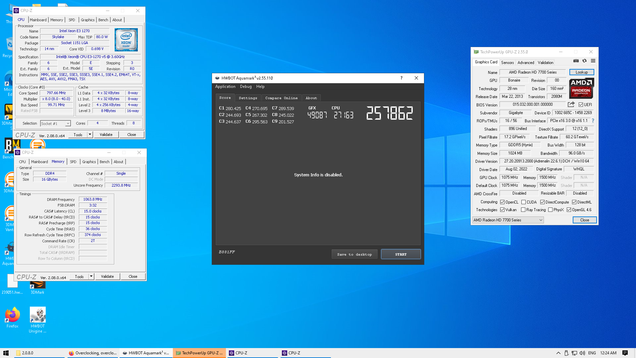Open the Debug menu in Aquamark
Screen dimensions: 636x358
(246, 87)
